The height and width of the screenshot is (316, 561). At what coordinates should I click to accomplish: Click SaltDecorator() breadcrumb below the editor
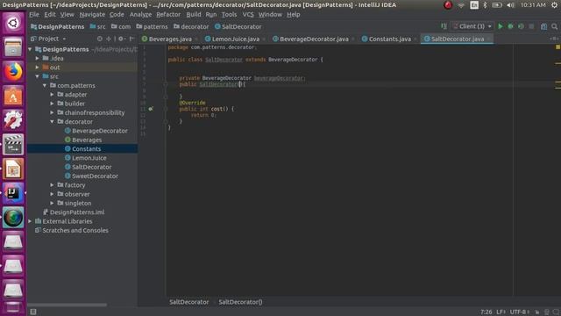click(240, 302)
